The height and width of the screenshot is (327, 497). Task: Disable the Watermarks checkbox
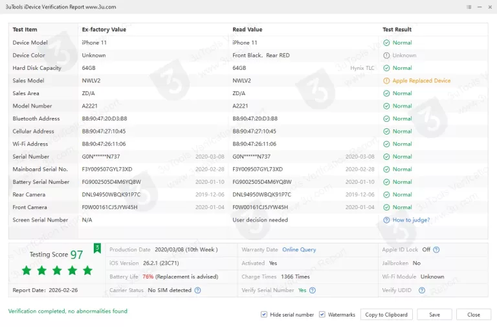coord(322,315)
